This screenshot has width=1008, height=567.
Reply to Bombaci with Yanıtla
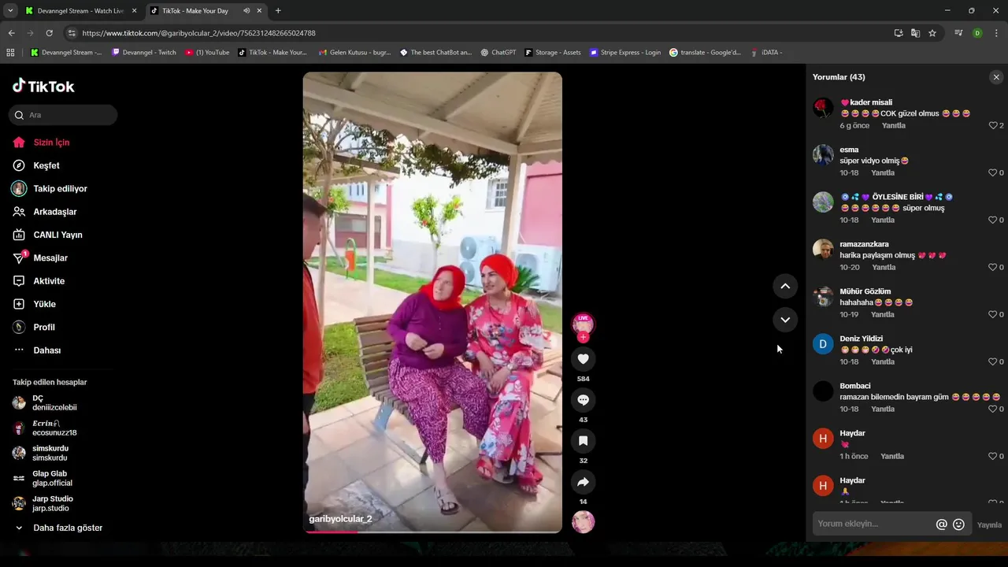(x=883, y=409)
